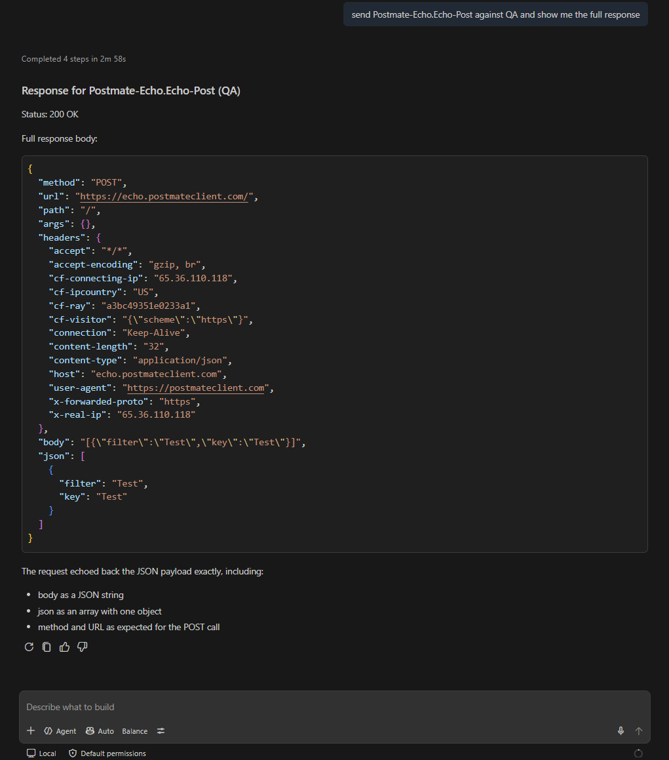Viewport: 669px width, 760px height.
Task: Click the 'Status: 200 OK' line
Action: tap(50, 114)
